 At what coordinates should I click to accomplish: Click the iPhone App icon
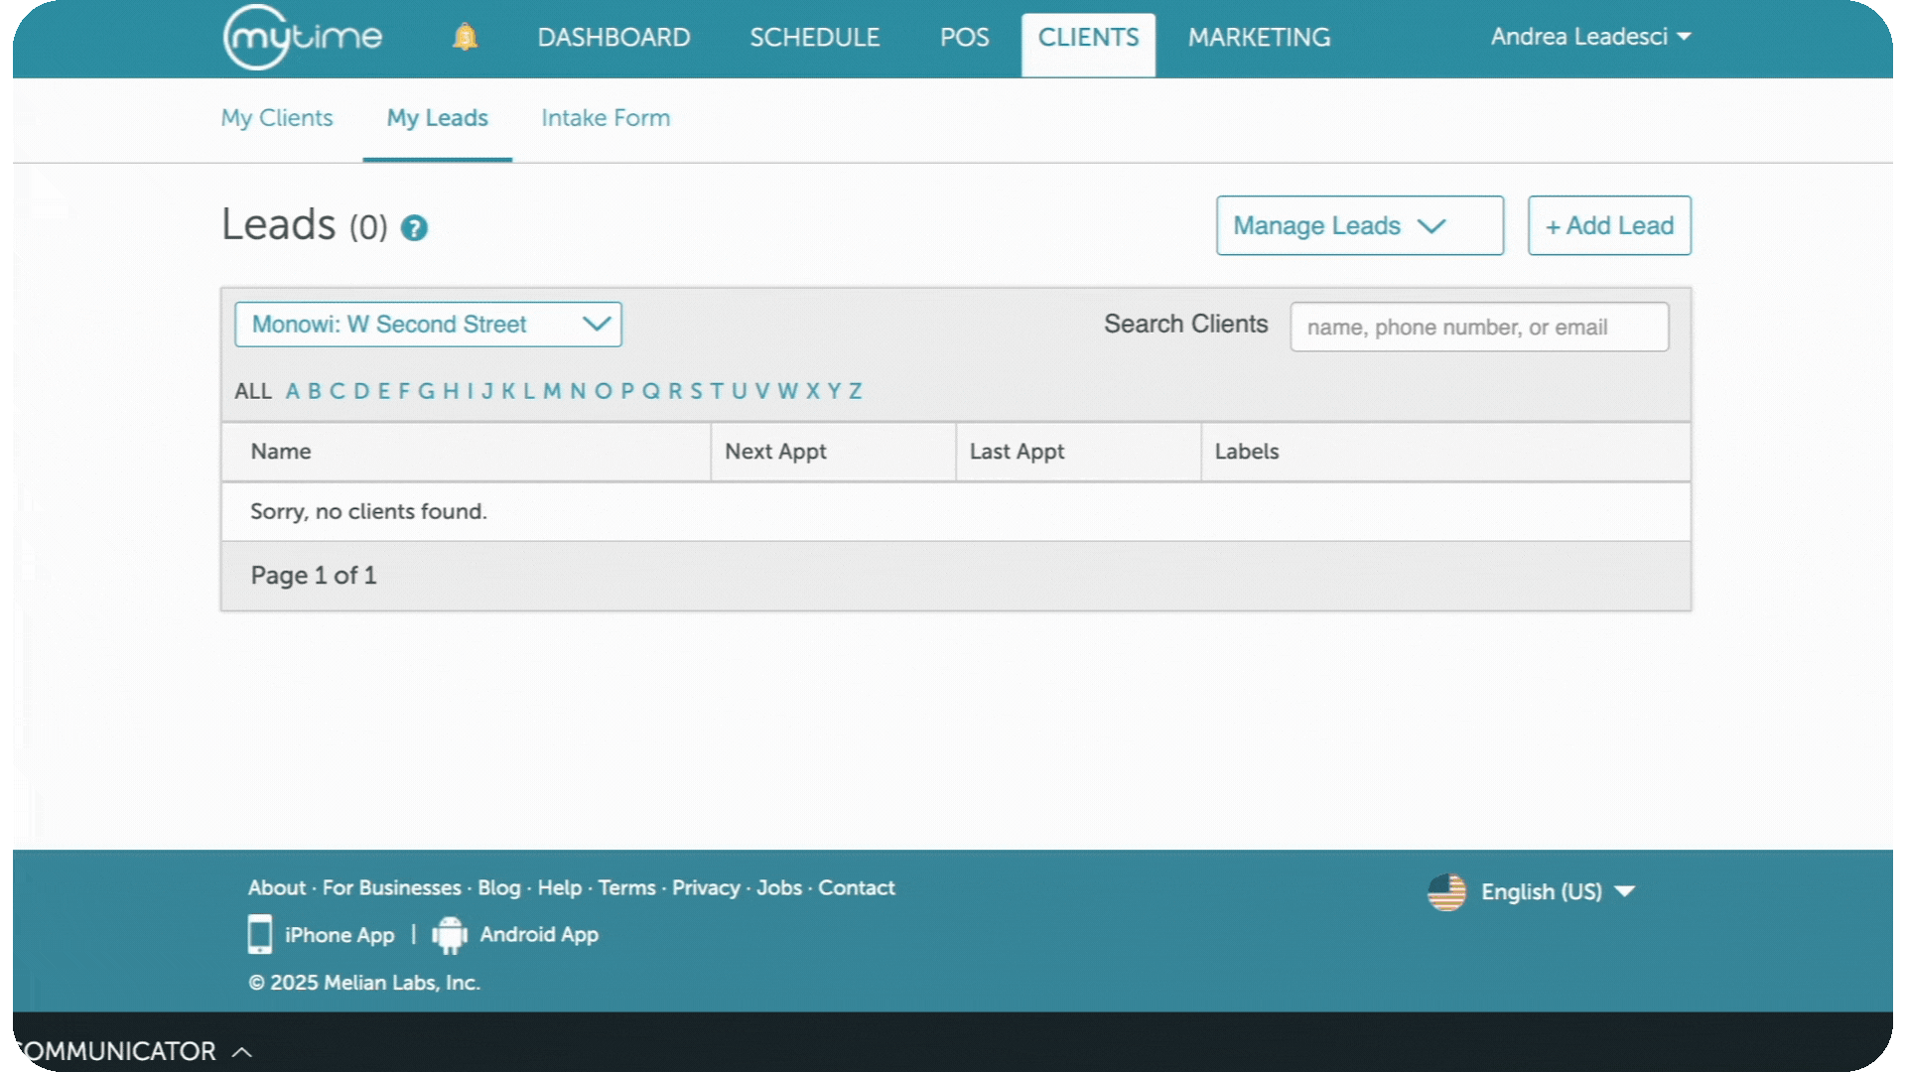(x=260, y=934)
